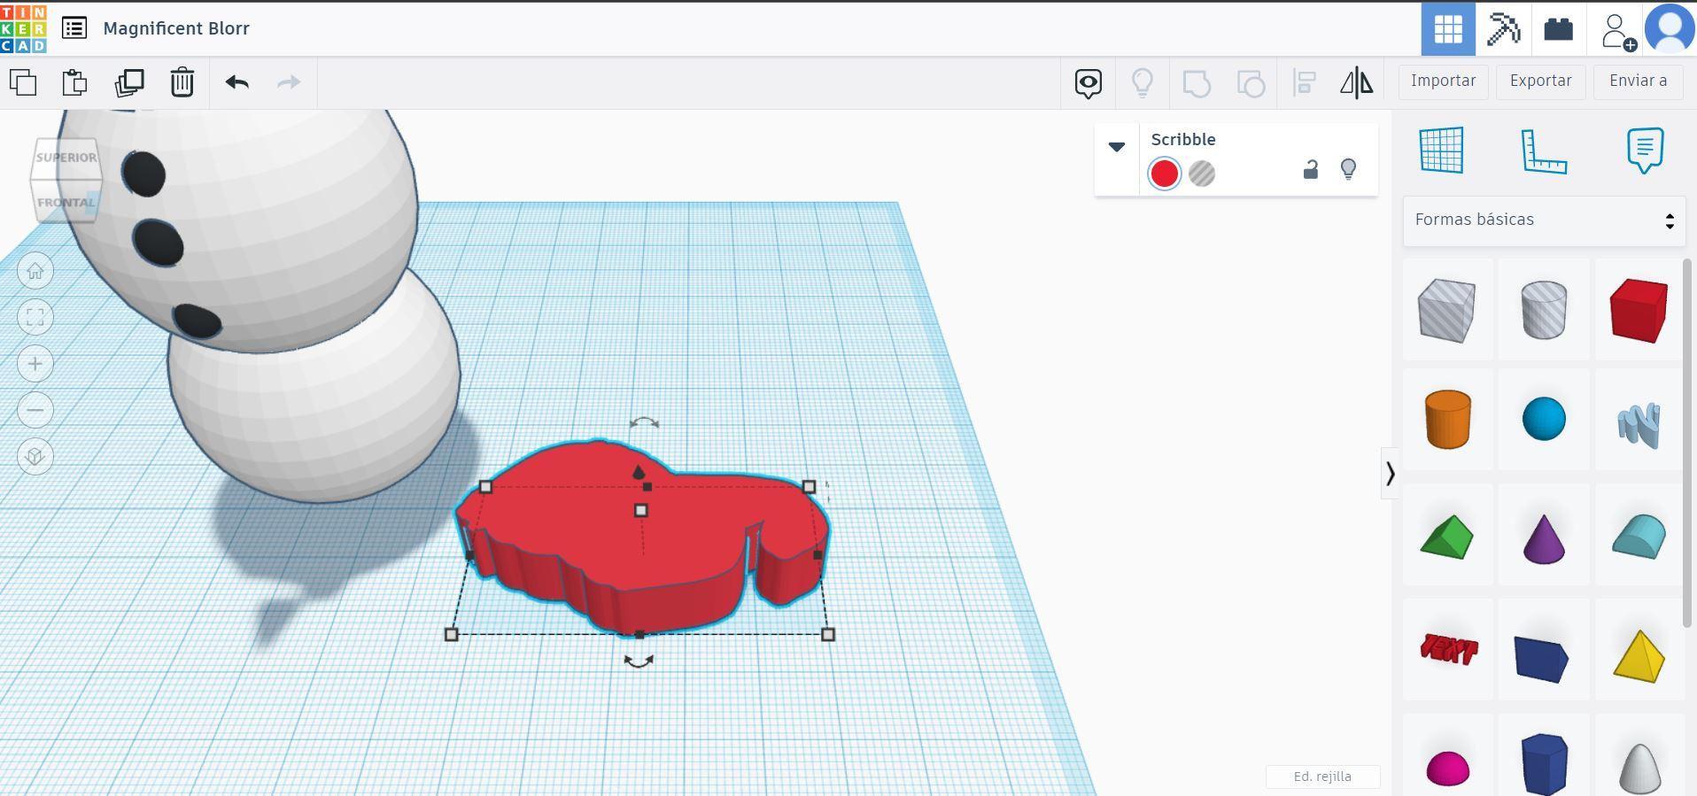Click the FRONTAL face of view cube
Image resolution: width=1697 pixels, height=796 pixels.
pos(66,202)
